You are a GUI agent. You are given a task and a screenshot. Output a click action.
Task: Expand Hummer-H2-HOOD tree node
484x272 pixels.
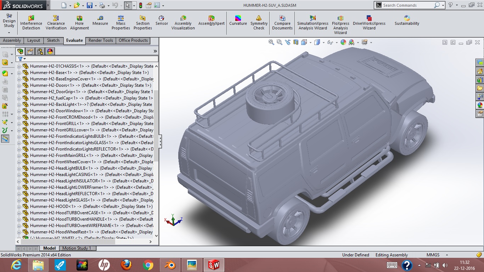pos(19,206)
